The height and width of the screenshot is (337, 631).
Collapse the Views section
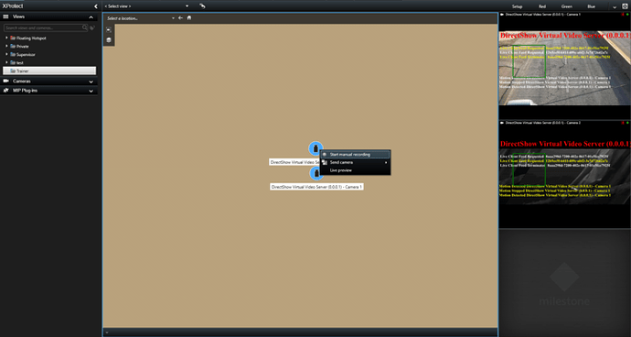(91, 16)
